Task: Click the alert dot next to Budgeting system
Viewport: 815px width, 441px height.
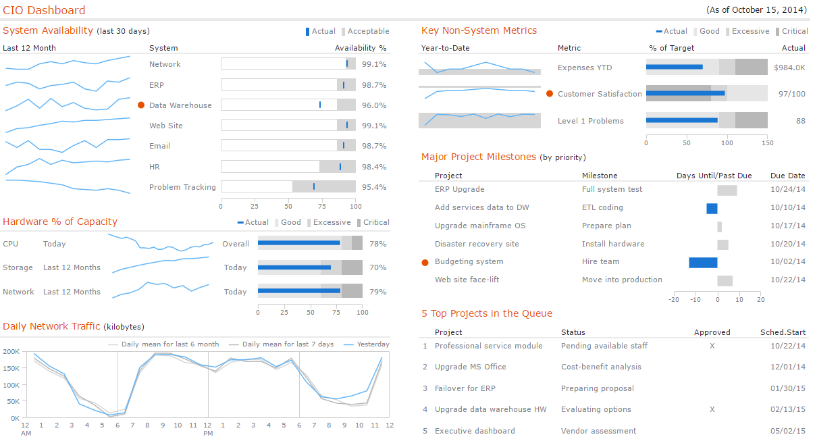Action: pos(425,262)
